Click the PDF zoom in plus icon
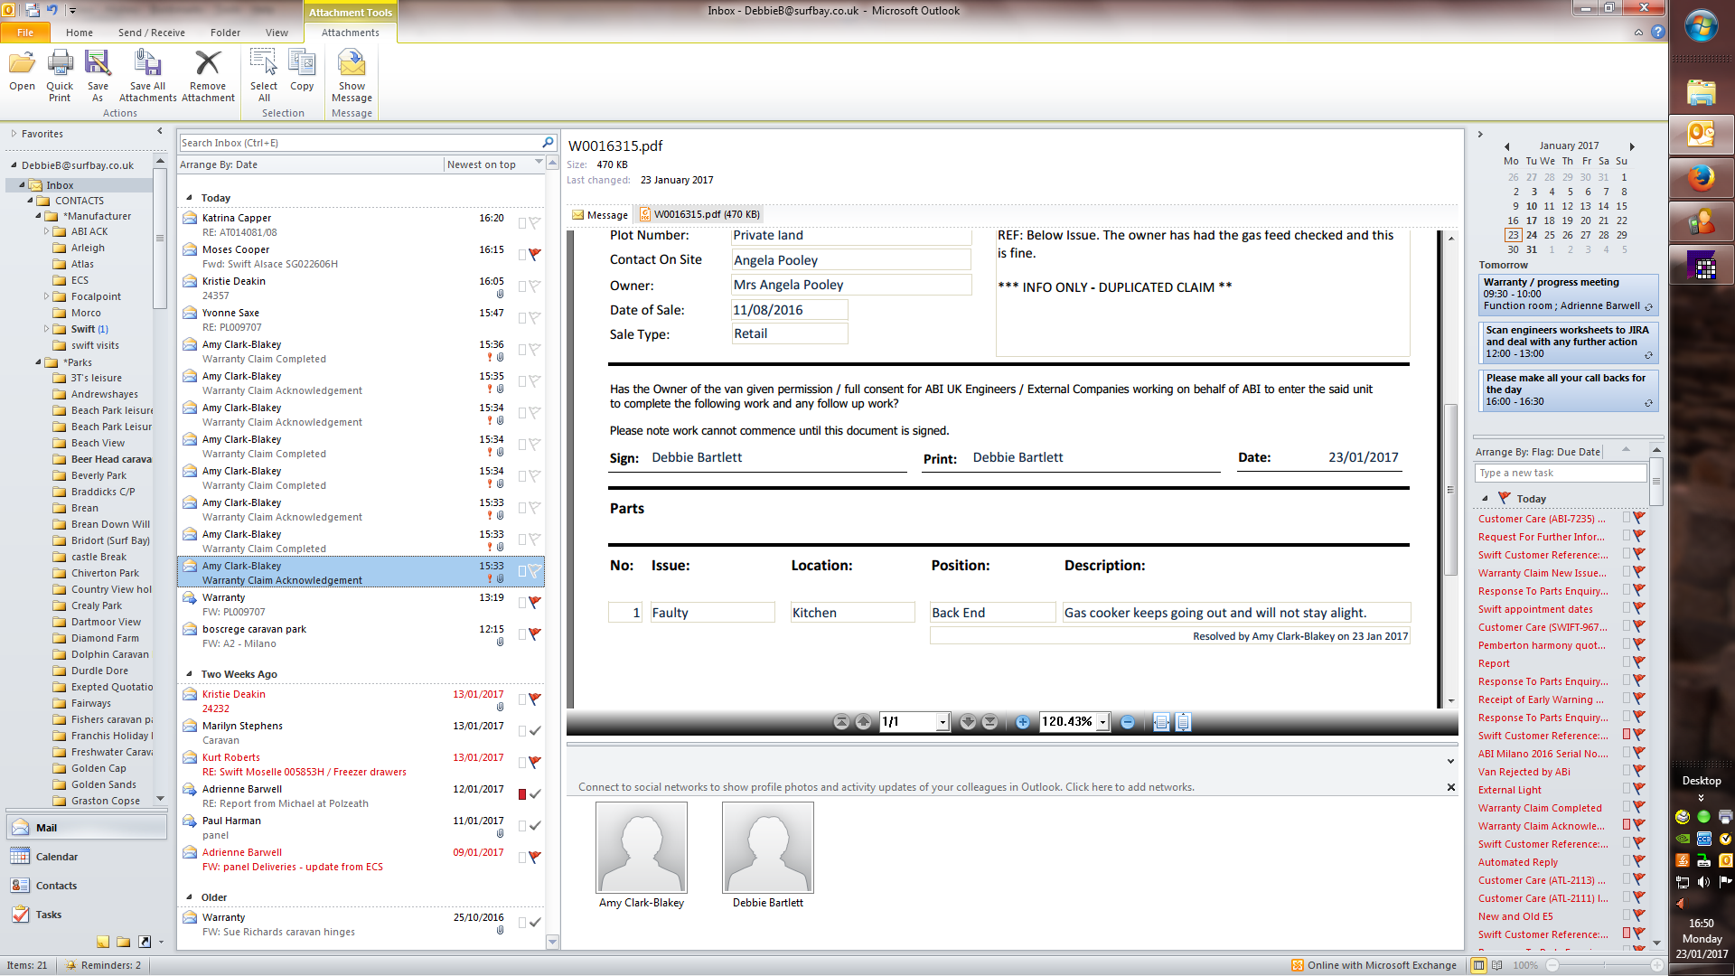 click(x=1022, y=722)
